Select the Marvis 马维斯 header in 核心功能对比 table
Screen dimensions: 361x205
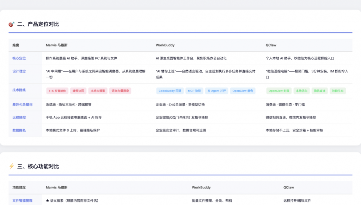click(x=57, y=187)
